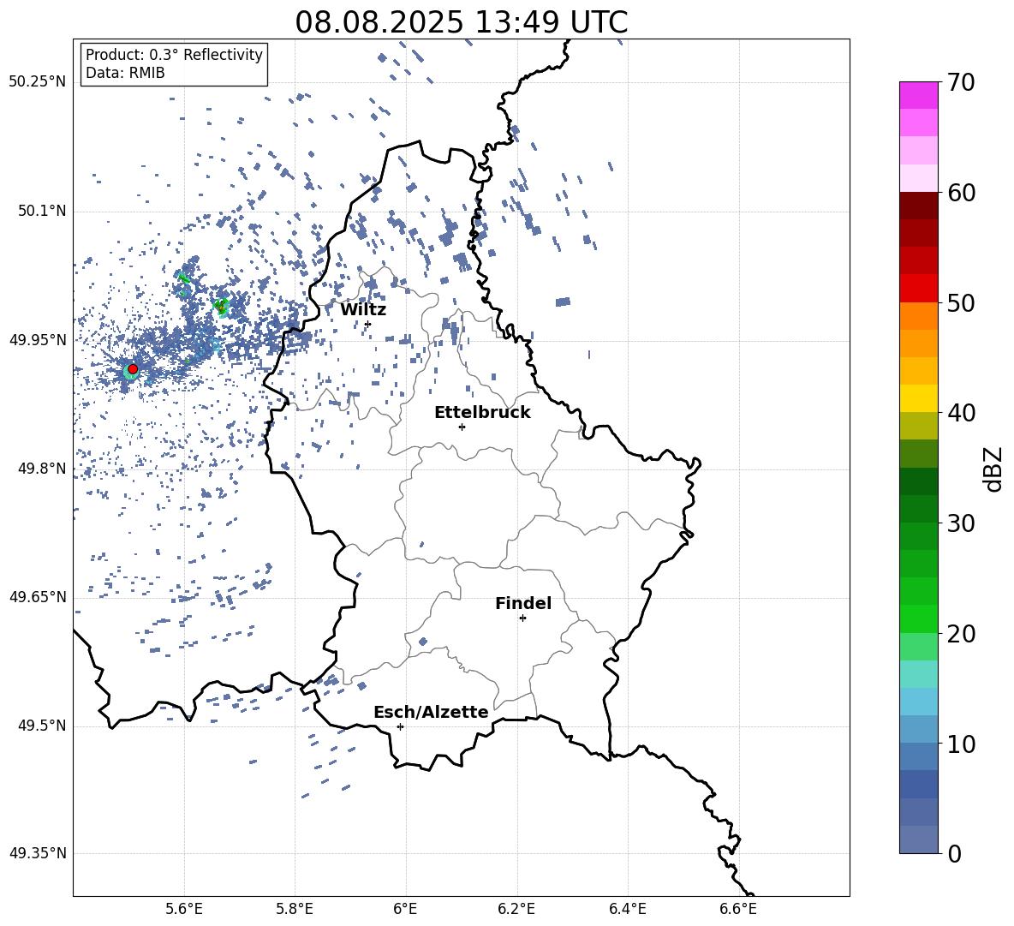Click the orange colorbar segment just below 50
Image resolution: width=1014 pixels, height=926 pixels.
pos(919,315)
